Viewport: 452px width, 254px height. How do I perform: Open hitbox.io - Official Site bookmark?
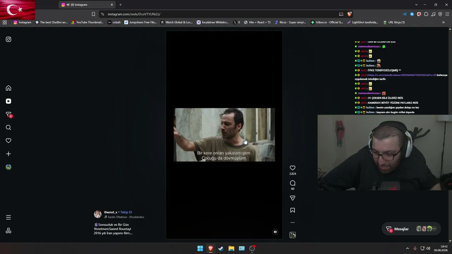coord(327,22)
